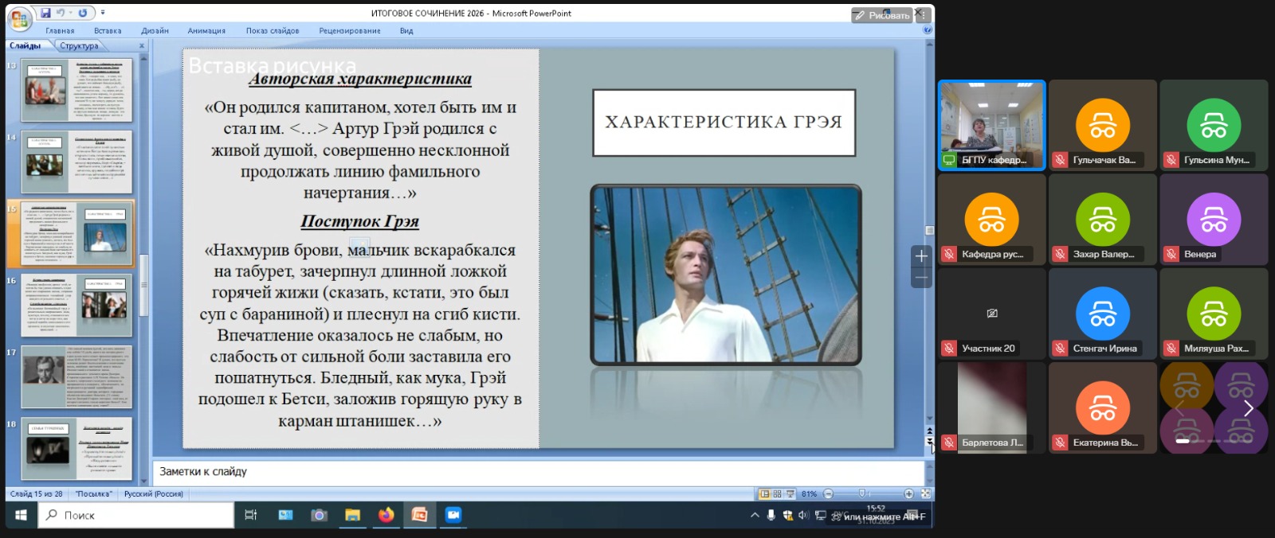Click the fit slide to window icon

[925, 494]
